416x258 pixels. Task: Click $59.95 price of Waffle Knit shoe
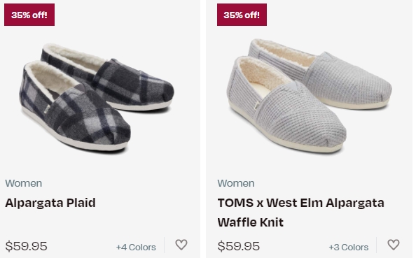point(239,246)
